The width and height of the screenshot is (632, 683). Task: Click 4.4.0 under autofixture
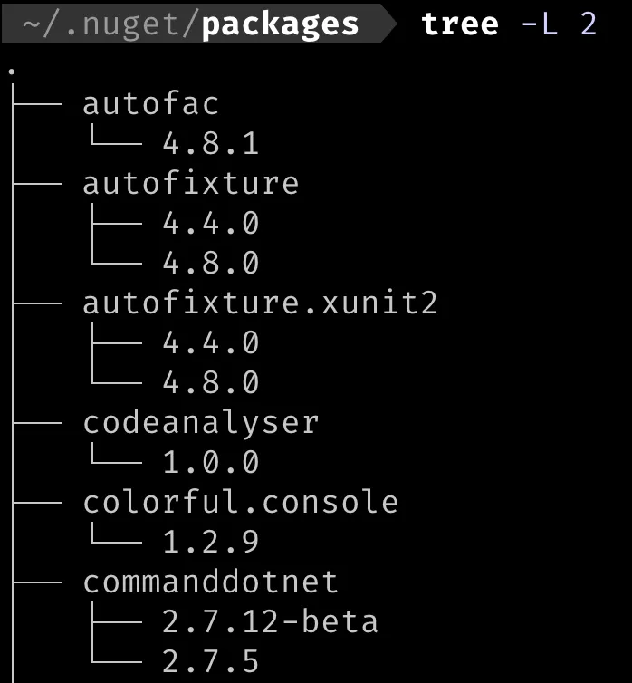211,223
